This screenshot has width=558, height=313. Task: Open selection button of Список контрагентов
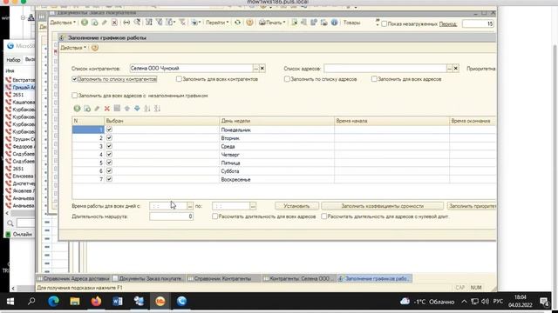pos(255,68)
